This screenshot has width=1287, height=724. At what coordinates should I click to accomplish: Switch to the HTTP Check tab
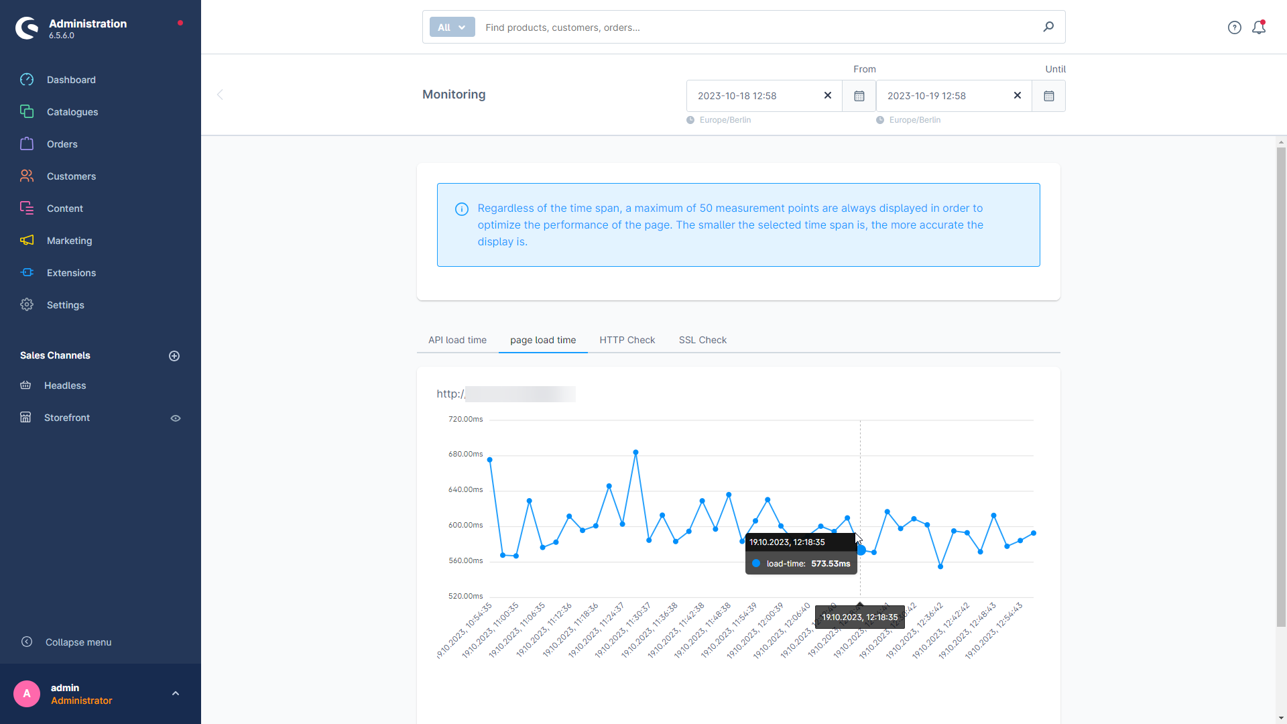coord(627,339)
